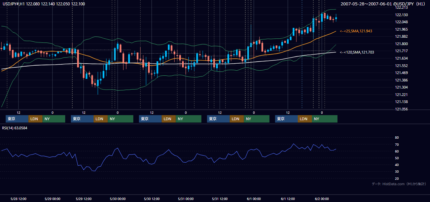The image size is (430, 202).
Task: Select the 6/1 12:00 date label
Action: point(288,199)
